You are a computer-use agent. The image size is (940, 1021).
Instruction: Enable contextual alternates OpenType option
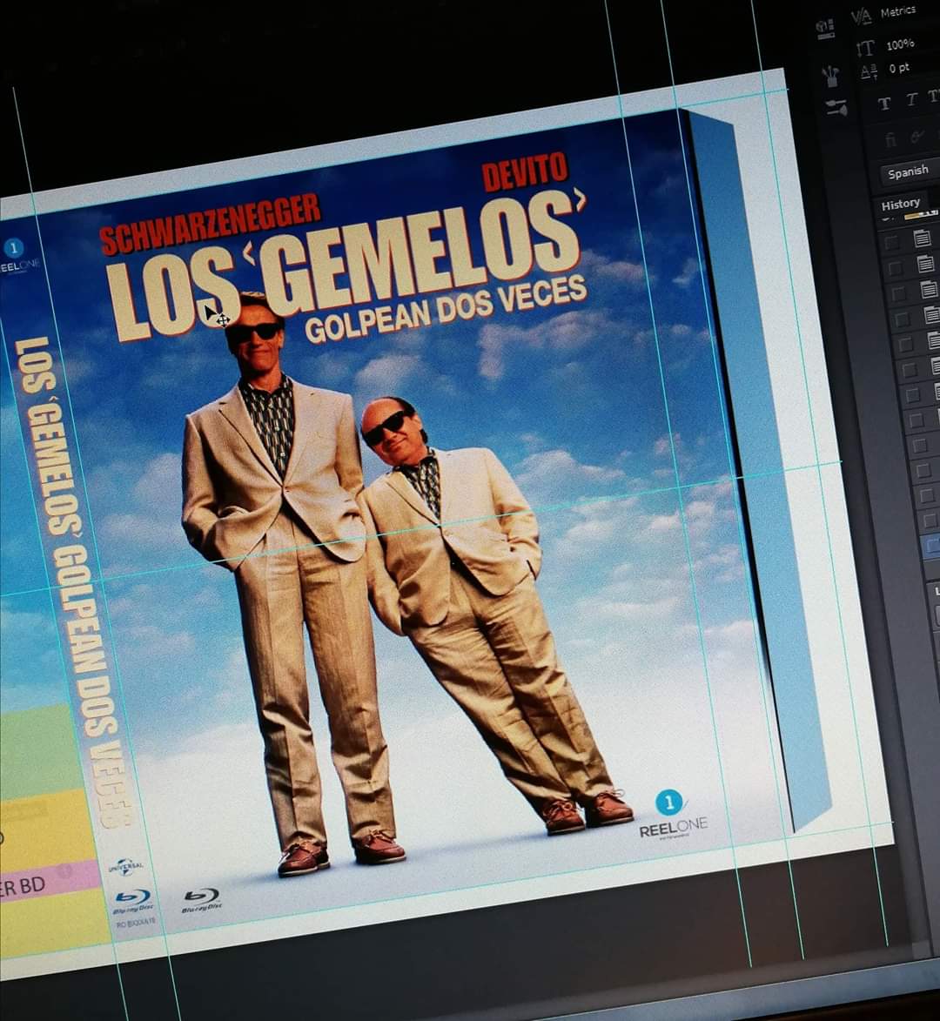918,137
